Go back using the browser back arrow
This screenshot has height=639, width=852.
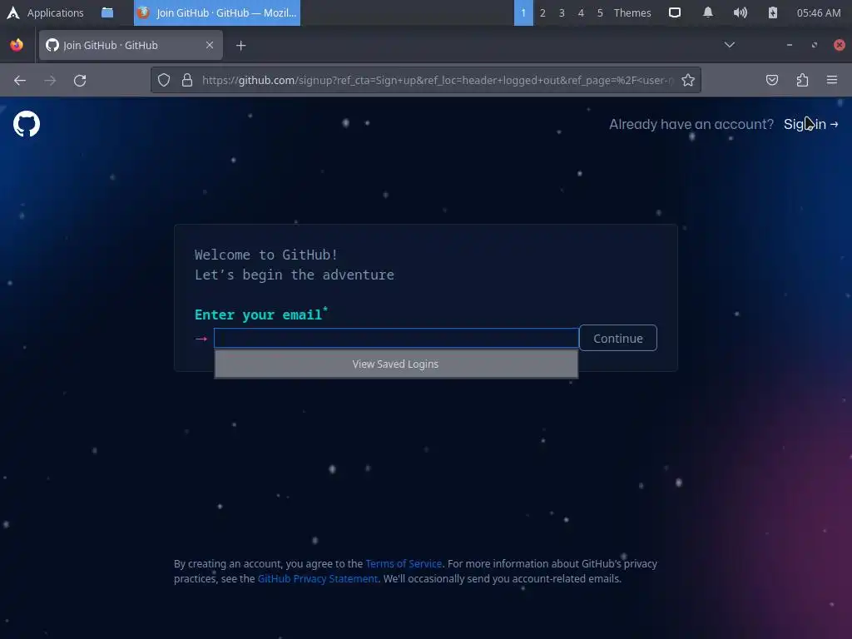pyautogui.click(x=20, y=81)
